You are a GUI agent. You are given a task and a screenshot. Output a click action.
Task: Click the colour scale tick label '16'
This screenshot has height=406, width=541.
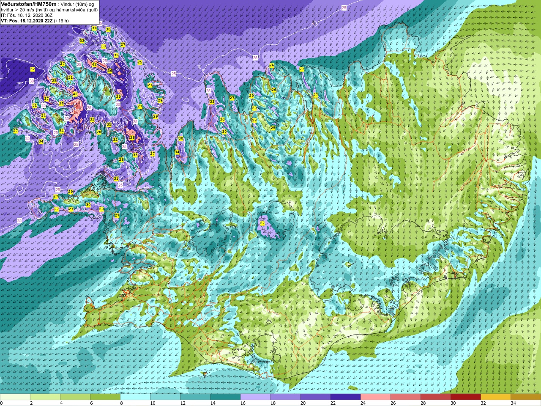point(243,403)
